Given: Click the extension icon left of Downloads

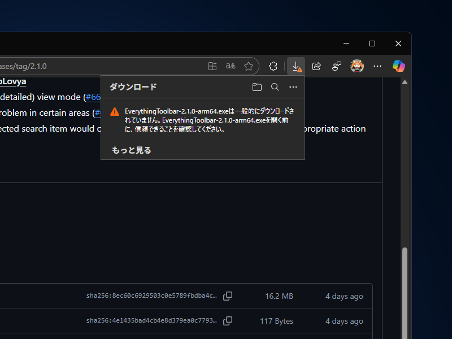Looking at the screenshot, I should 273,66.
